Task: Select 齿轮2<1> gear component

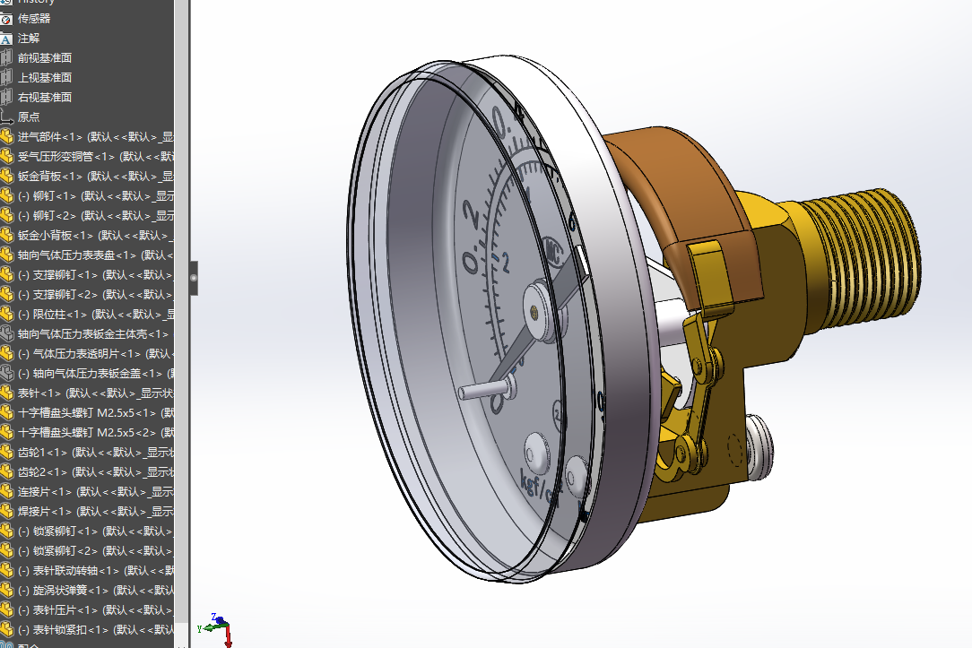Action: coord(96,472)
